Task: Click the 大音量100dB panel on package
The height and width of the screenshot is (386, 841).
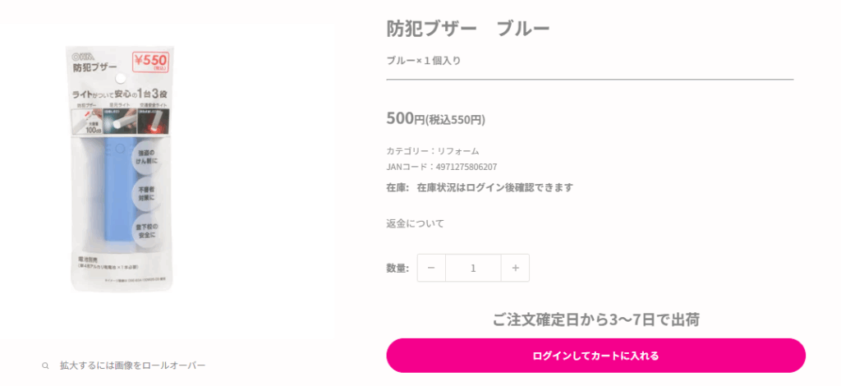Action: [92, 122]
